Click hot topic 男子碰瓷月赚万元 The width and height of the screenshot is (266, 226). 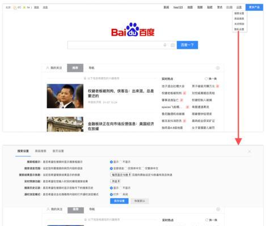click(203, 86)
